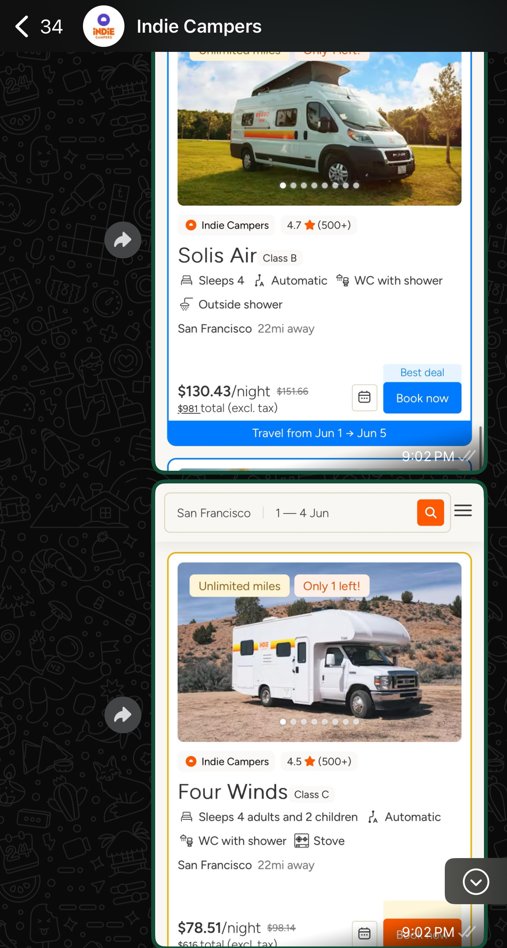Image resolution: width=507 pixels, height=948 pixels.
Task: Open the Four Winds RV photo
Action: click(319, 652)
